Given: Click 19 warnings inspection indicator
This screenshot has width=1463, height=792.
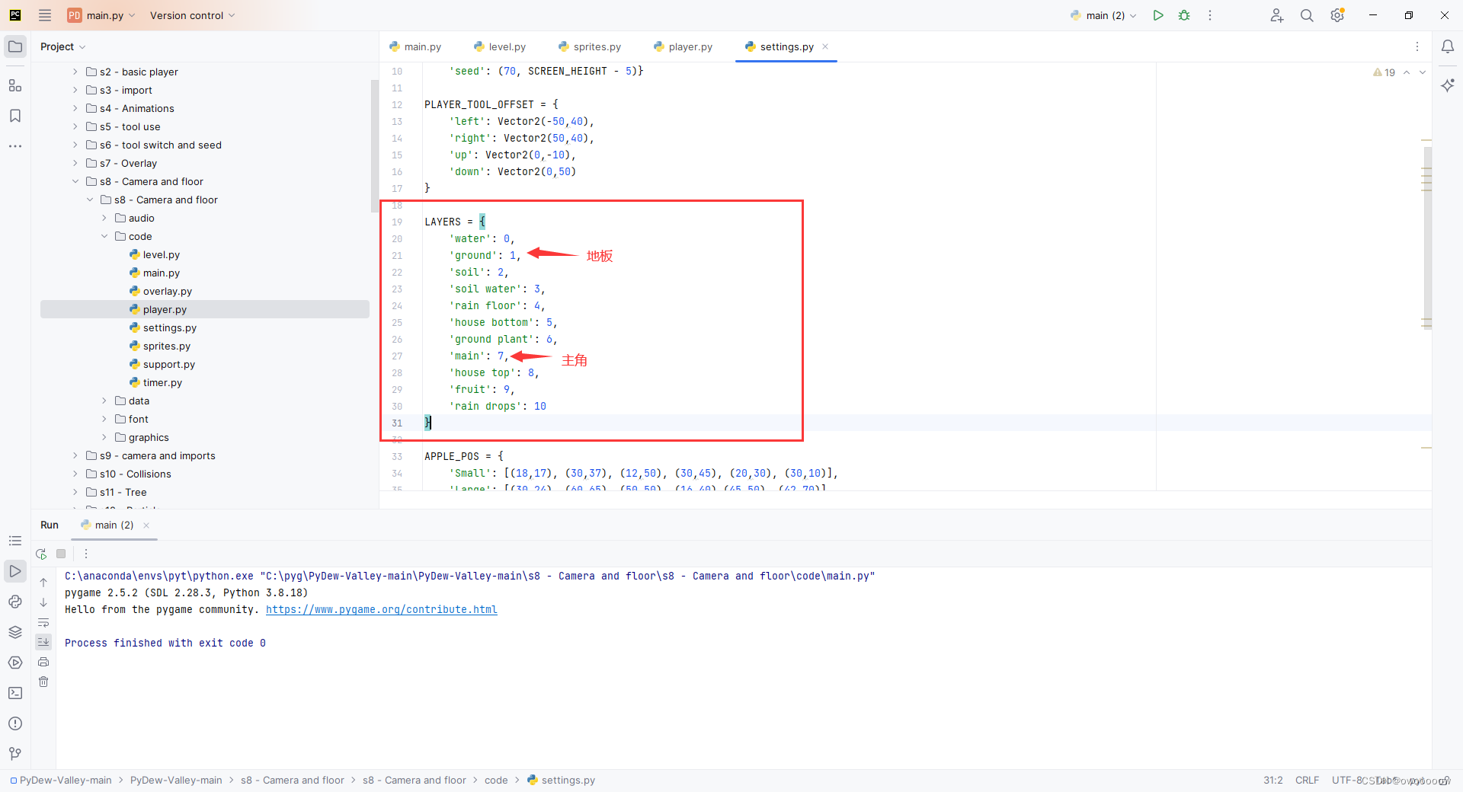Looking at the screenshot, I should 1385,72.
